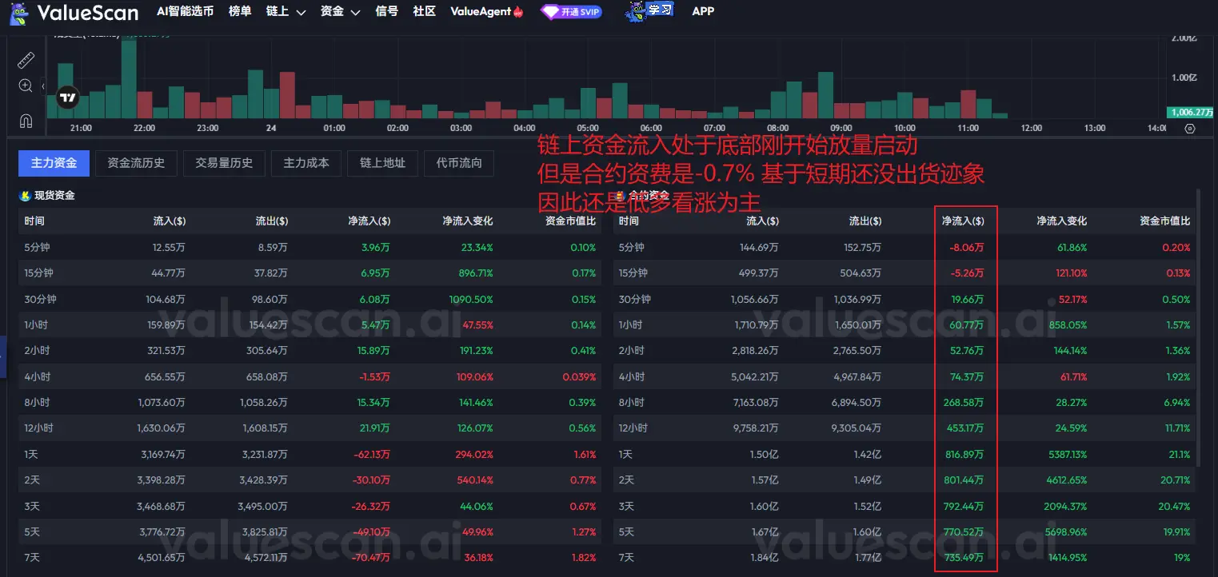
Task: Click 资金市值比 header in 现货资金 table
Action: (570, 221)
